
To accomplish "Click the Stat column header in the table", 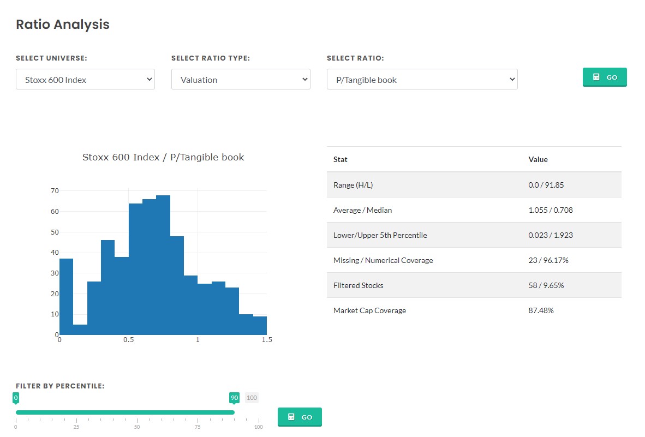I will [x=340, y=159].
